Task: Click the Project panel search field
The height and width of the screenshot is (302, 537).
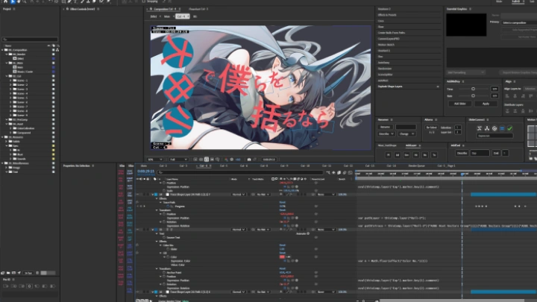Action: click(x=30, y=40)
